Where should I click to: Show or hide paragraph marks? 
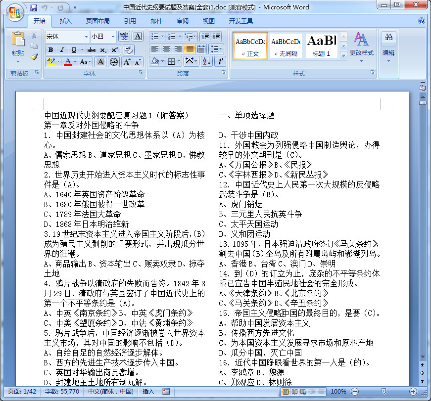pos(220,61)
